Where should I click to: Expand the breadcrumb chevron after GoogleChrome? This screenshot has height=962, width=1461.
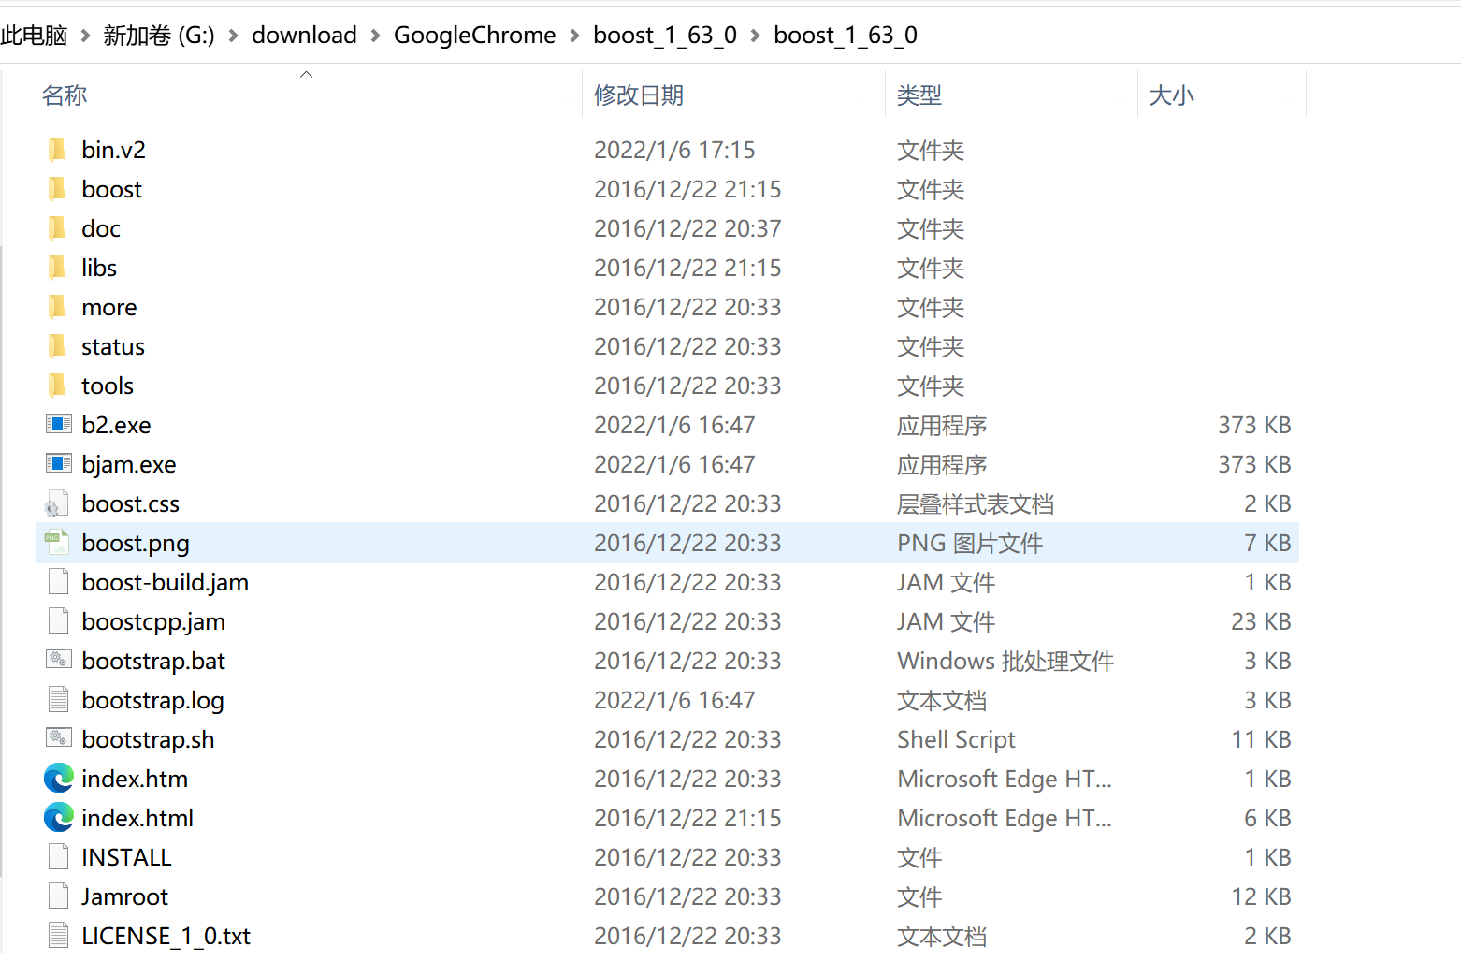[574, 35]
